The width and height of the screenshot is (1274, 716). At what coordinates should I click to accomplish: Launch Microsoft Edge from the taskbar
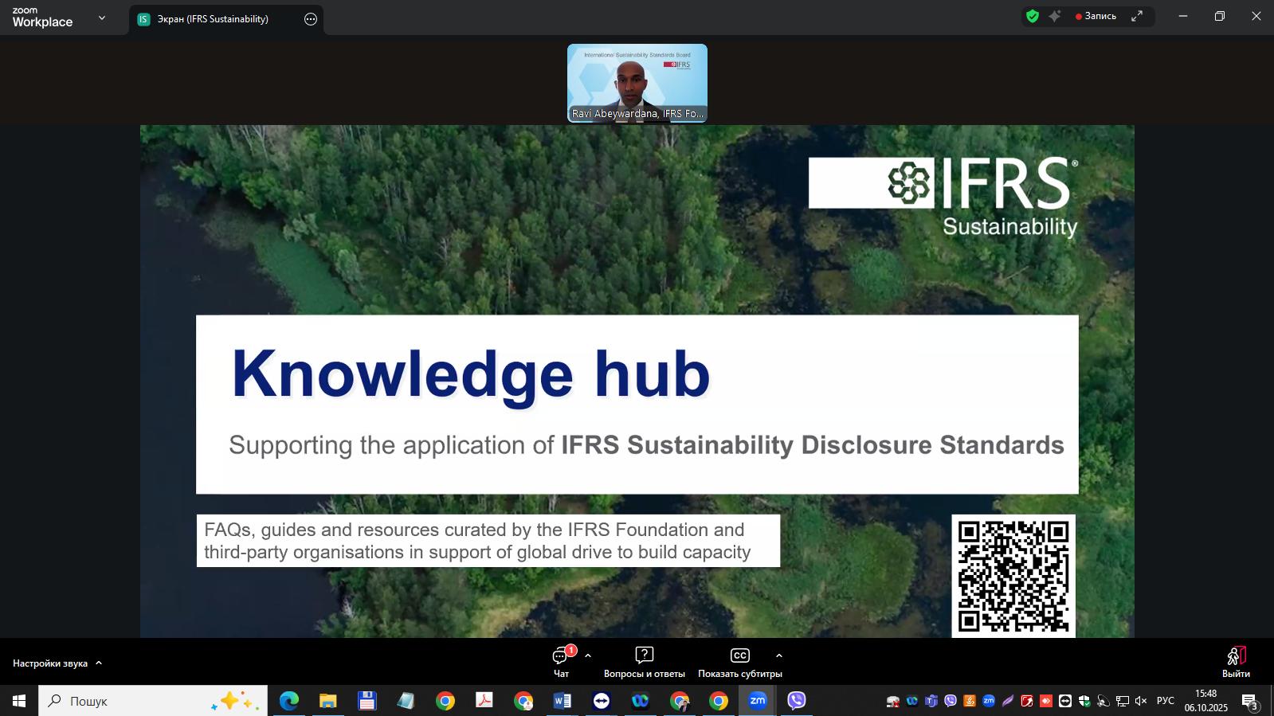point(289,701)
